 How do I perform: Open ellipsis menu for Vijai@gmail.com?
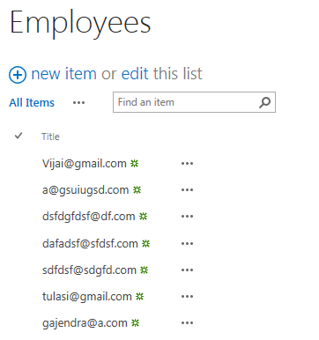pyautogui.click(x=187, y=164)
